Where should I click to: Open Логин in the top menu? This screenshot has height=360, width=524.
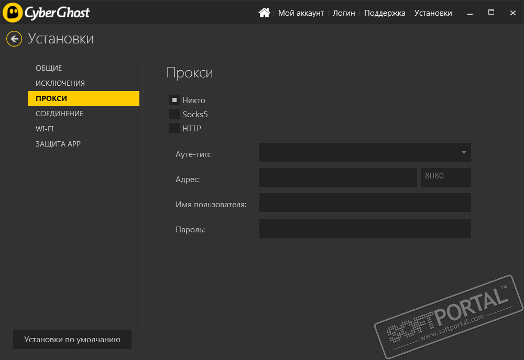click(x=344, y=13)
